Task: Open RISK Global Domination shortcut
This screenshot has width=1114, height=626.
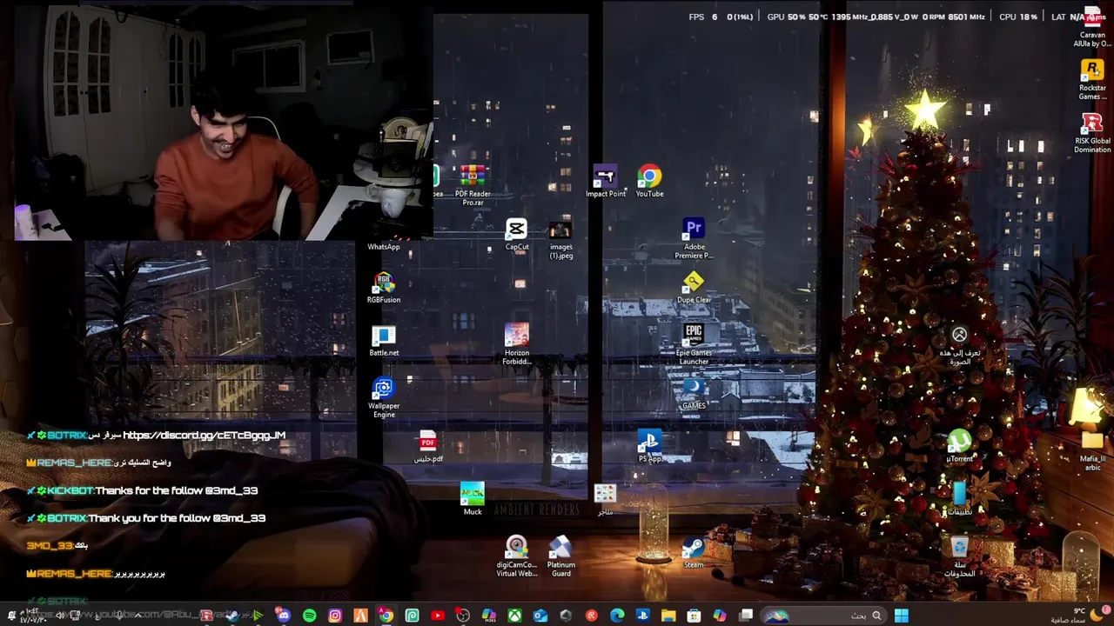Action: (x=1092, y=133)
